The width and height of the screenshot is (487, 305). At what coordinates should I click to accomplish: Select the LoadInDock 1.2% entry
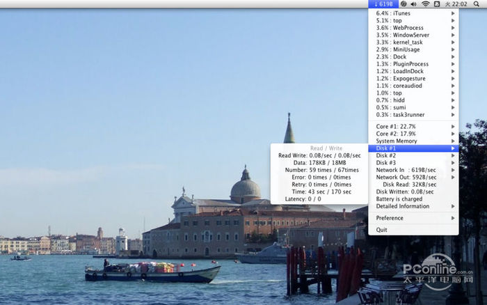[x=413, y=71]
